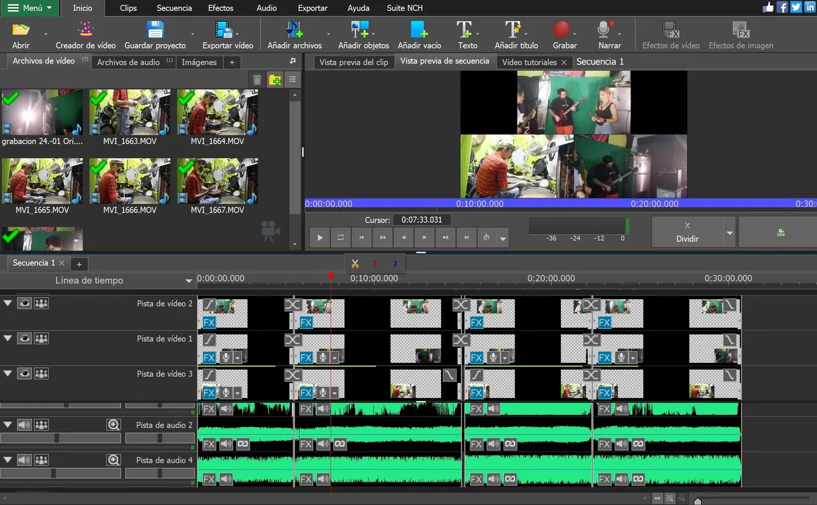This screenshot has height=505, width=817.
Task: Add a new media bin tab
Action: [232, 62]
